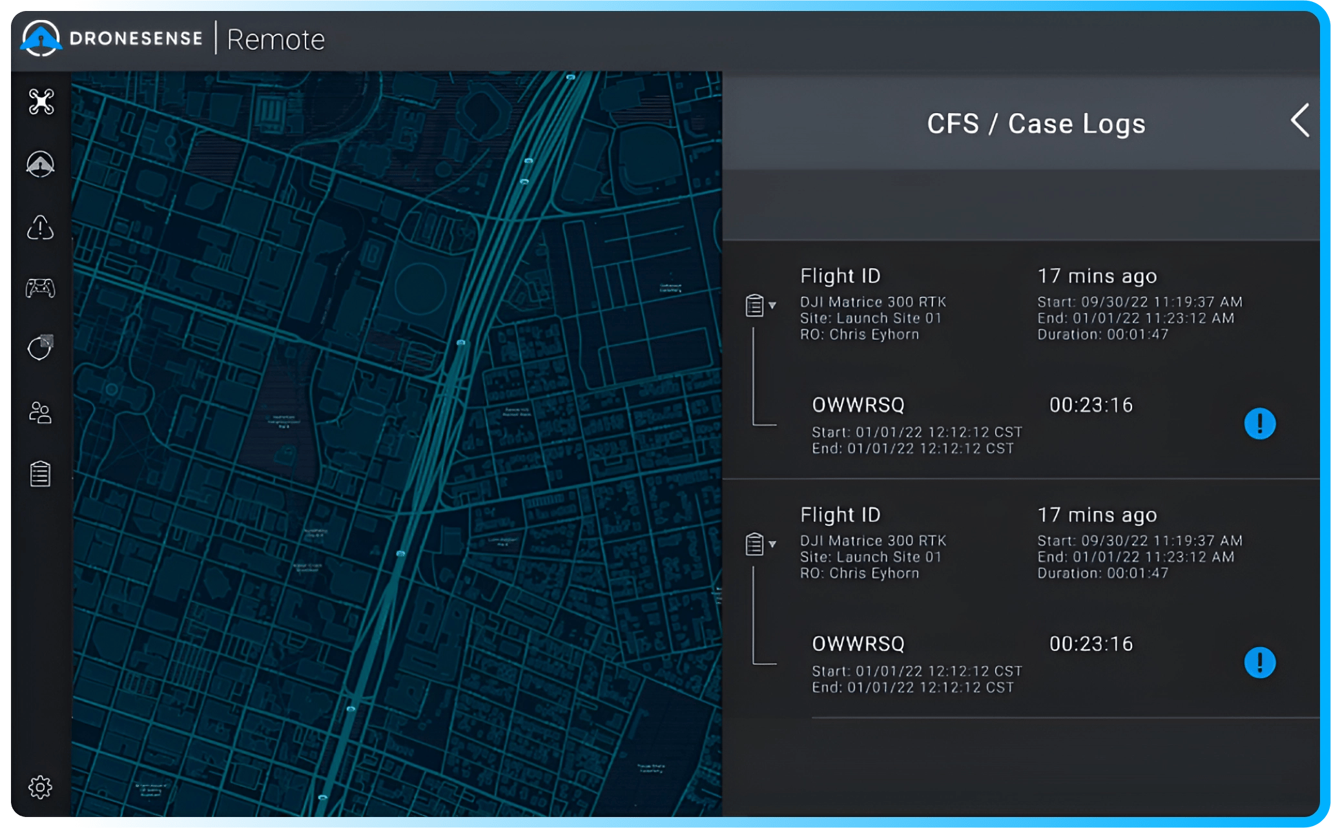Click the CFS / Case Logs title
This screenshot has width=1331, height=828.
tap(1036, 123)
